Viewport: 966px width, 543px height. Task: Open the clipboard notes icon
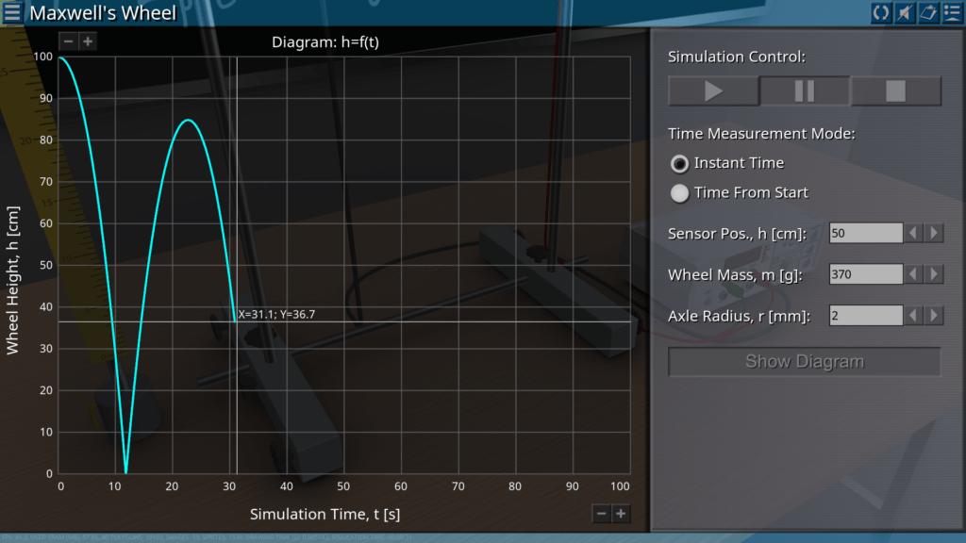[927, 12]
